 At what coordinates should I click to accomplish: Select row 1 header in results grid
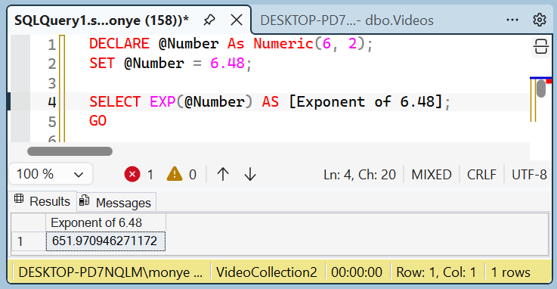29,241
